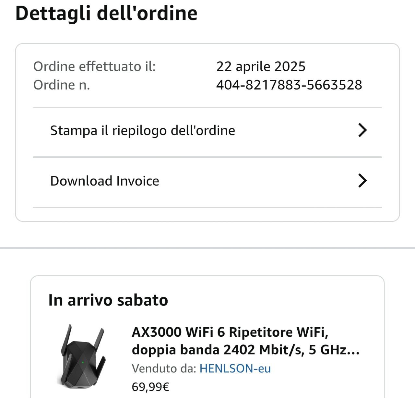Tap the grey divider above the shipment card

[207, 248]
